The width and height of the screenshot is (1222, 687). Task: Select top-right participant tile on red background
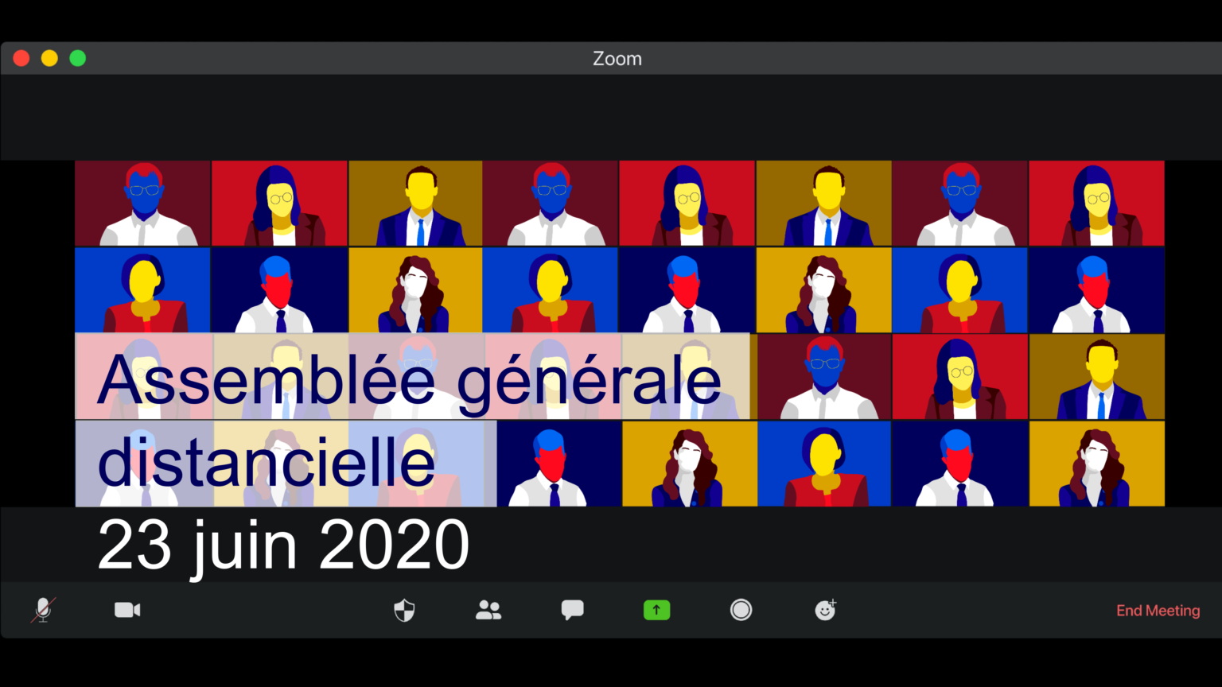(1096, 204)
